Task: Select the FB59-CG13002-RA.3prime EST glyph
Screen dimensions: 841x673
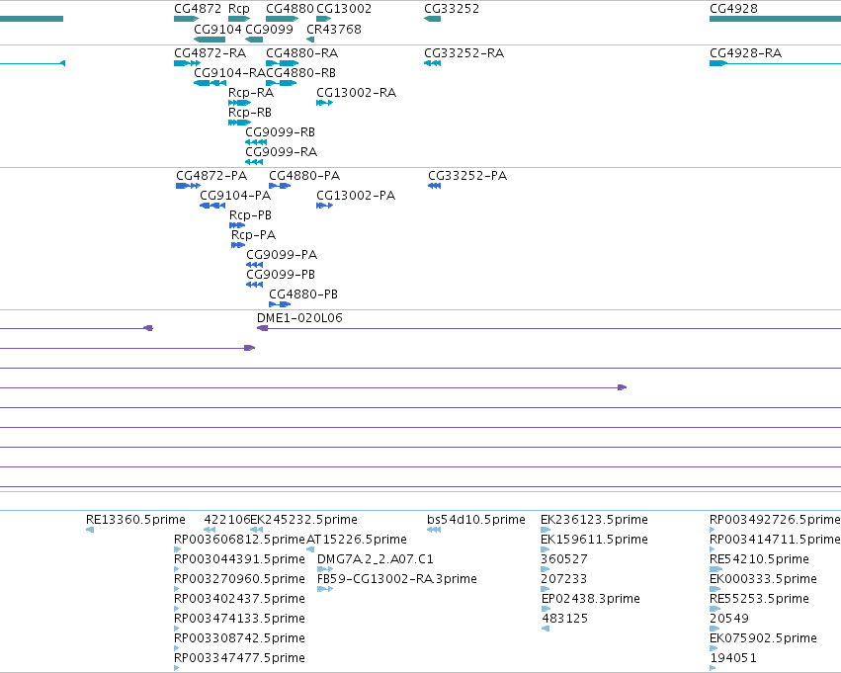Action: (325, 589)
